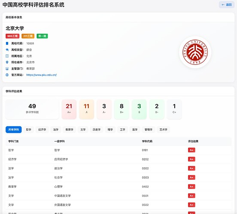Click the 心理学 discipline cell
Viewport: 237px width, 214px height.
(x=58, y=187)
